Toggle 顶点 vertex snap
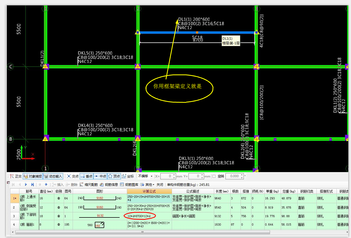351x238 pixels. pos(114,176)
